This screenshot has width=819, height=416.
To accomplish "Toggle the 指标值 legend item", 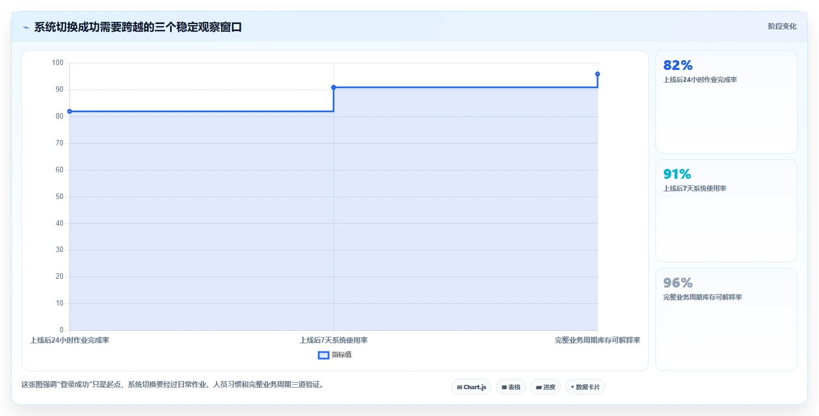I will coord(335,355).
